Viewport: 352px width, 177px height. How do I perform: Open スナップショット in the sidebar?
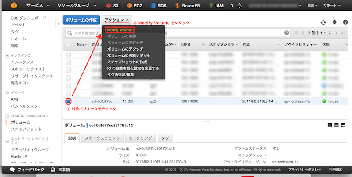[x=26, y=130]
